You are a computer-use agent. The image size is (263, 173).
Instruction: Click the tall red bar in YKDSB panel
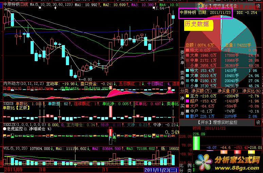[x=110, y=112]
